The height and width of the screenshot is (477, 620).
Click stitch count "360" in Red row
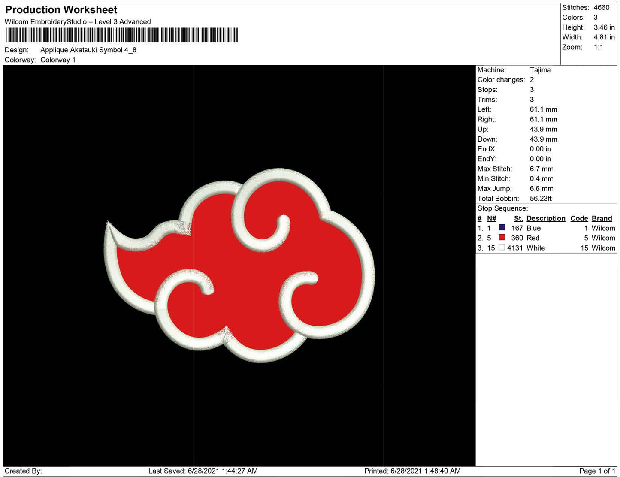pos(517,238)
